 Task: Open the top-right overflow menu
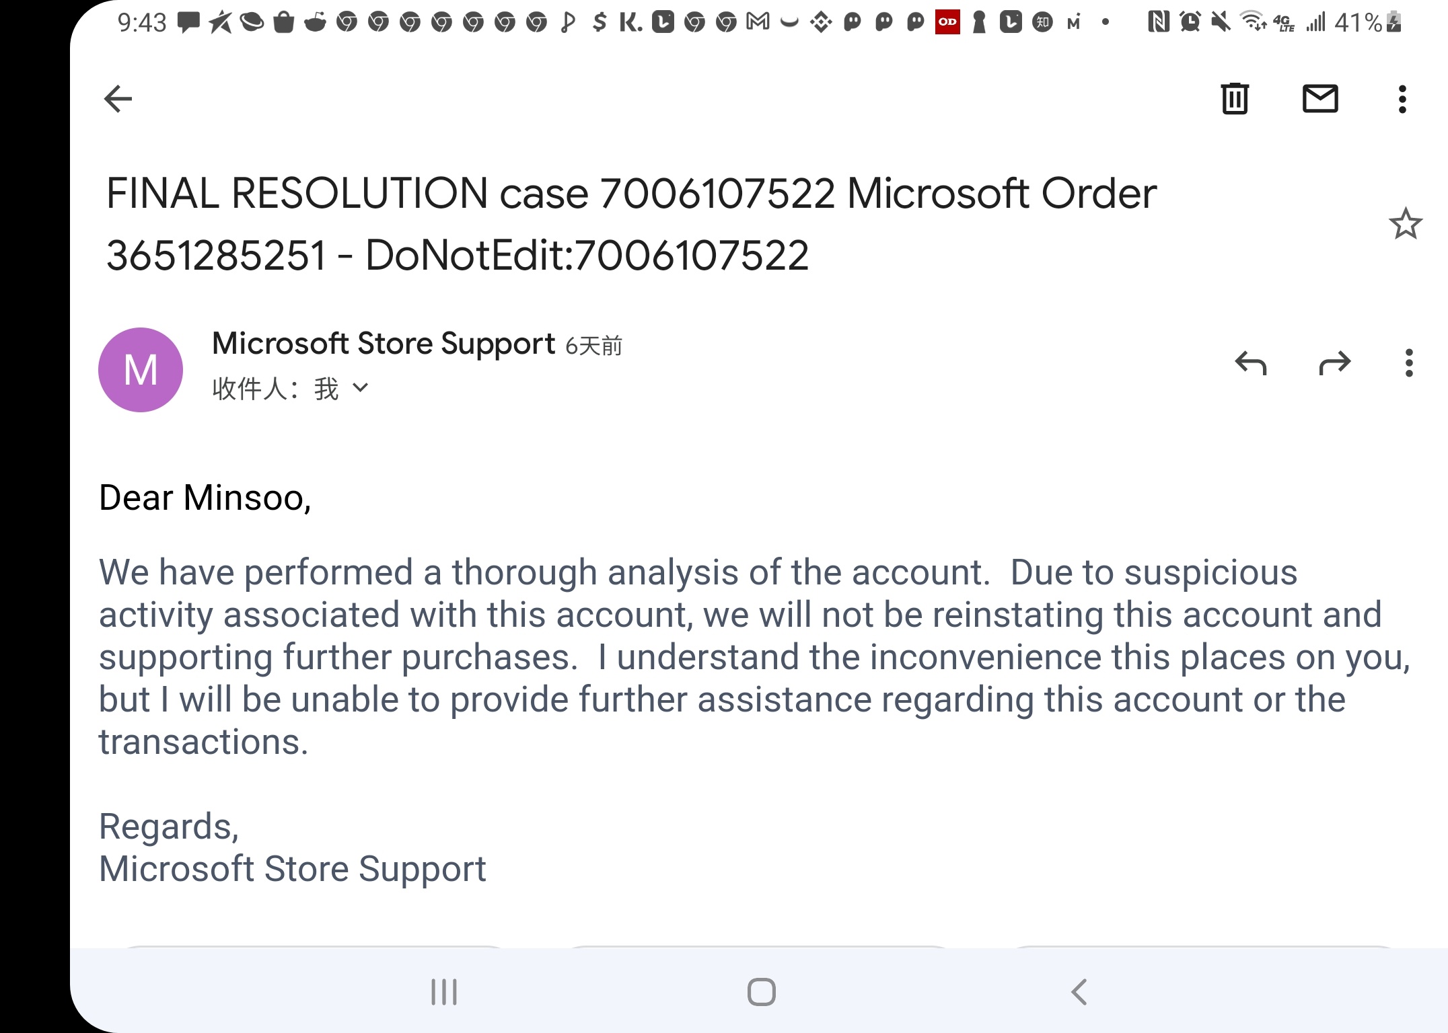click(1402, 99)
